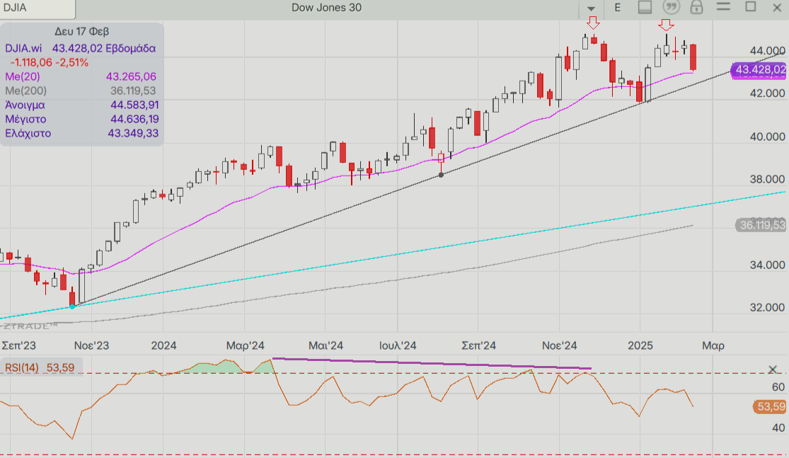The height and width of the screenshot is (458, 789).
Task: Click the Άνοιγμα 44.583,91 value
Action: [x=134, y=105]
